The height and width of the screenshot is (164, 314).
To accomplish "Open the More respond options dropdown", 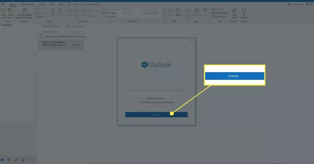I will (93, 16).
